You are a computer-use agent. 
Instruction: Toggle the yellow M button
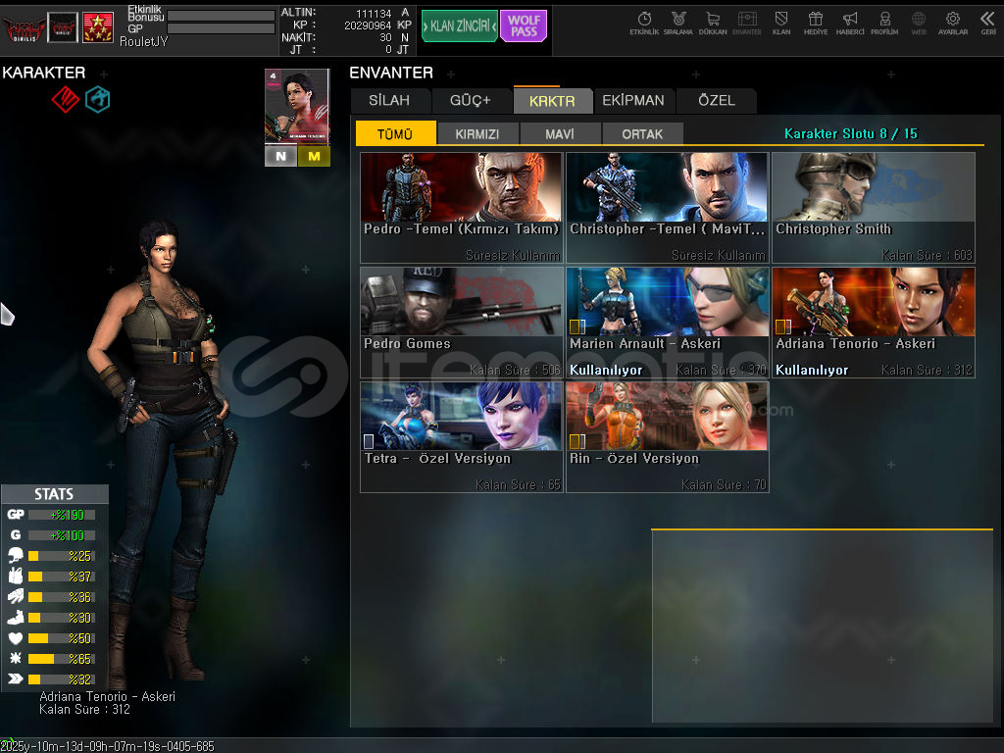click(x=314, y=156)
